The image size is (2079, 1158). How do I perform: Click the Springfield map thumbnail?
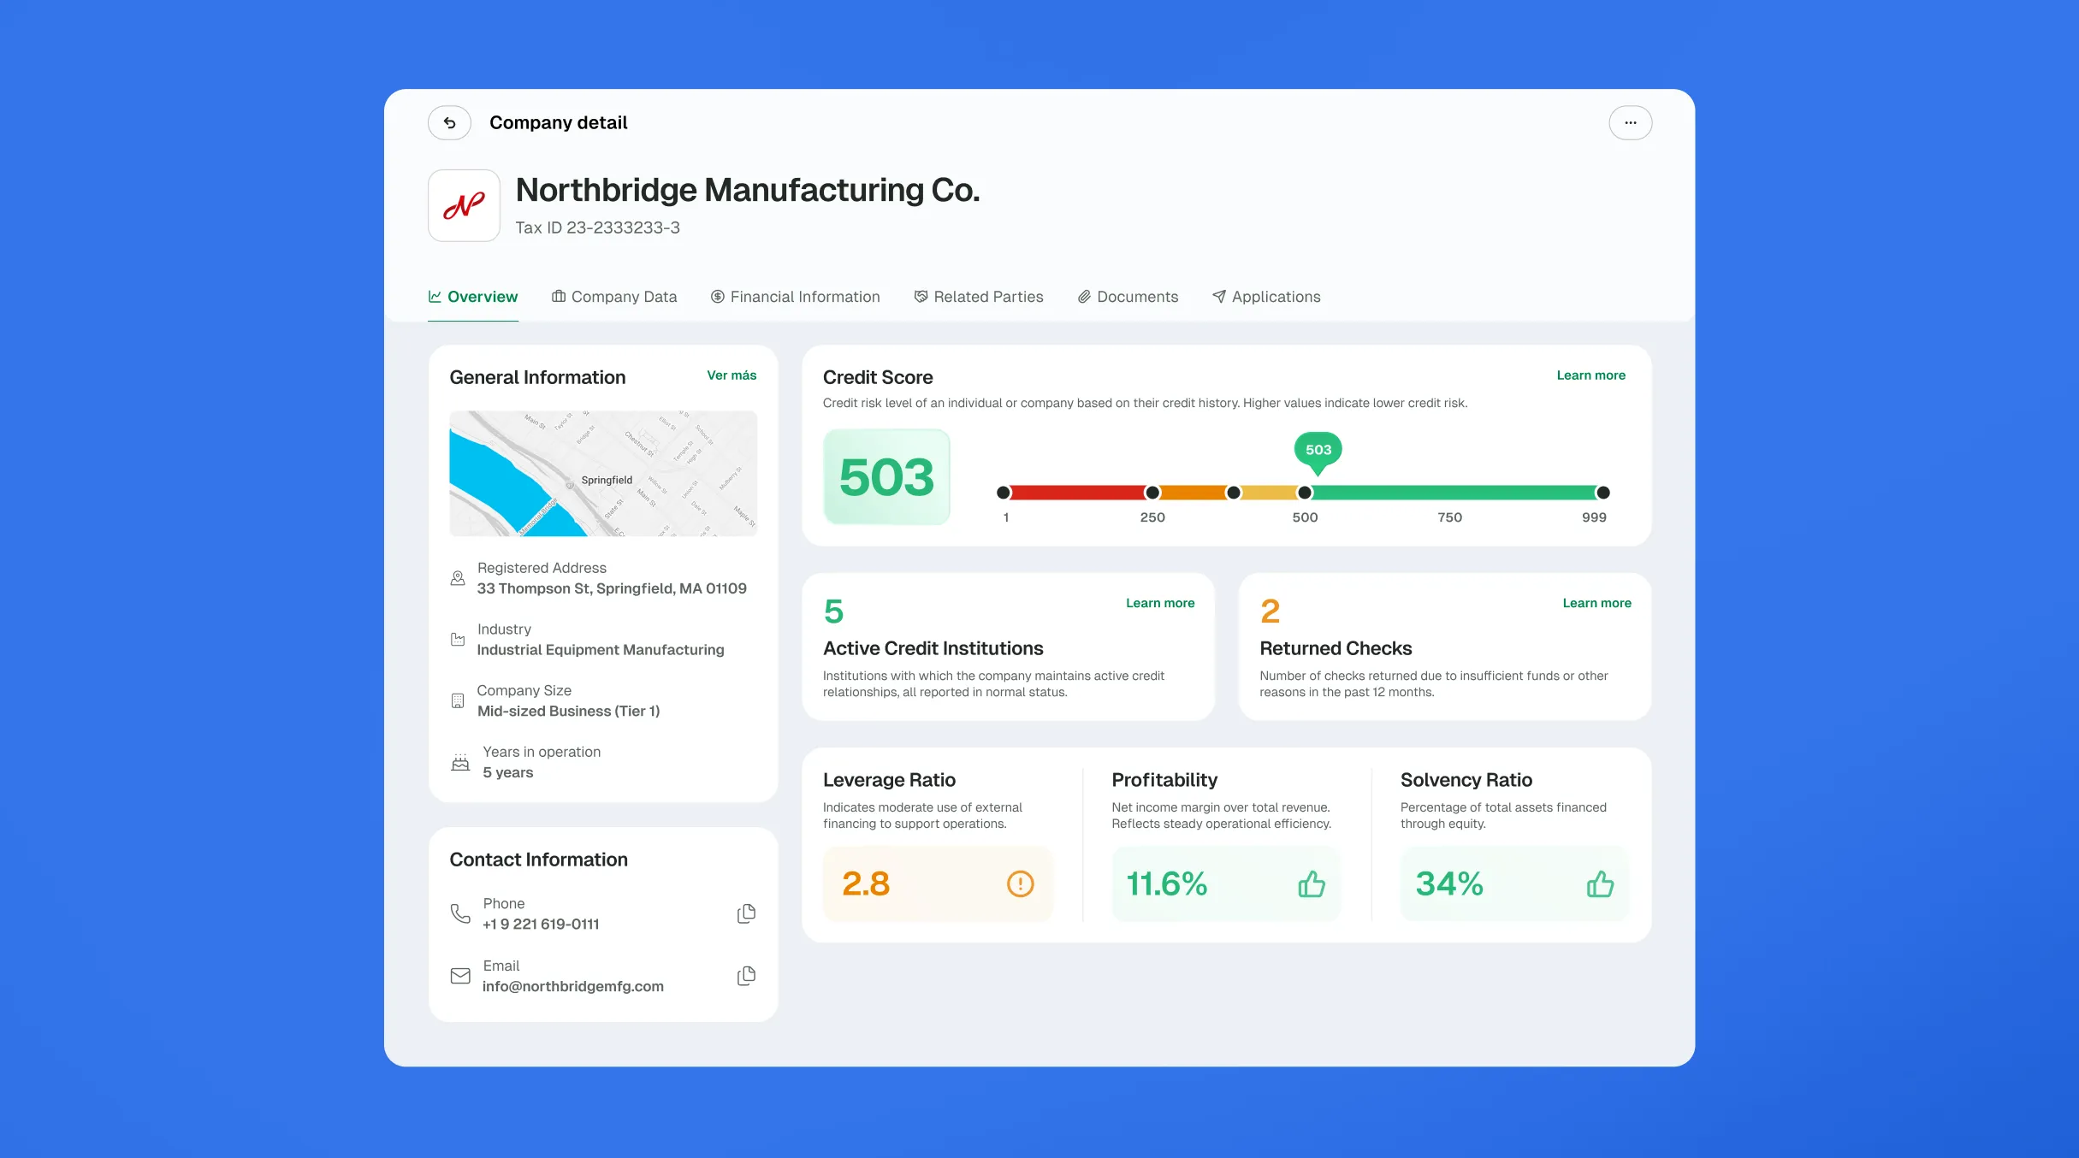coord(603,474)
